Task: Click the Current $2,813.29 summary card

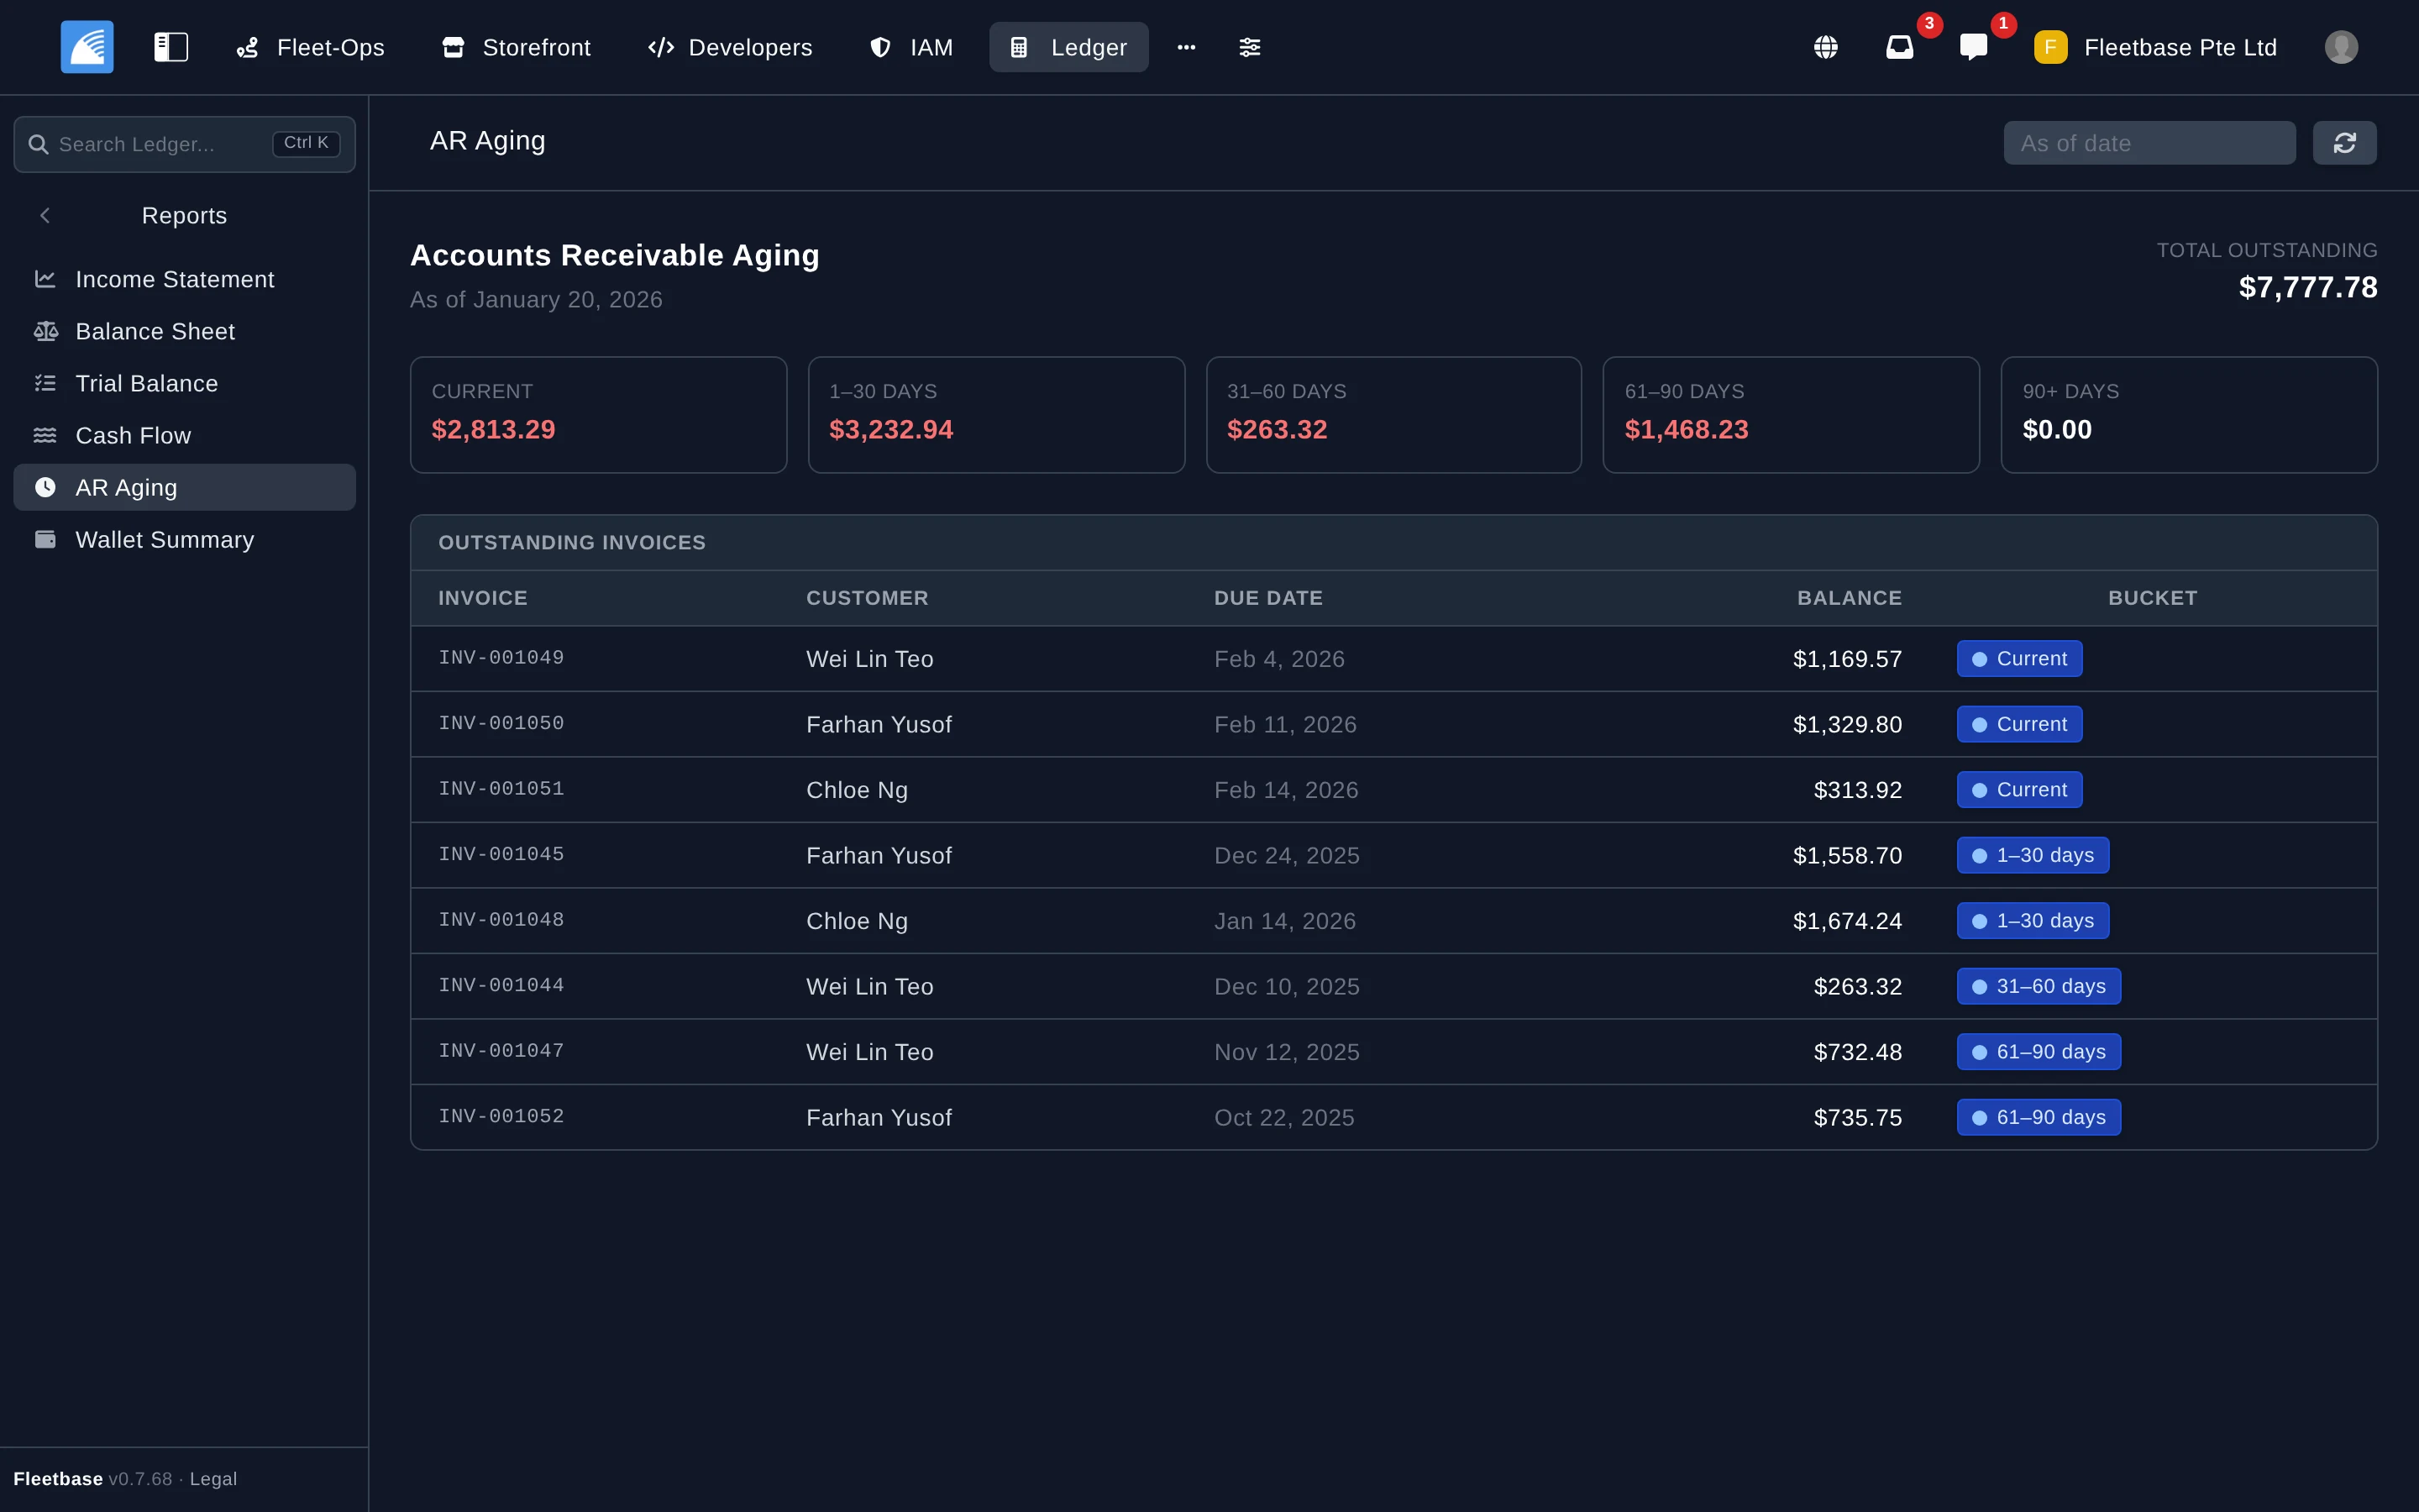Action: [x=598, y=415]
